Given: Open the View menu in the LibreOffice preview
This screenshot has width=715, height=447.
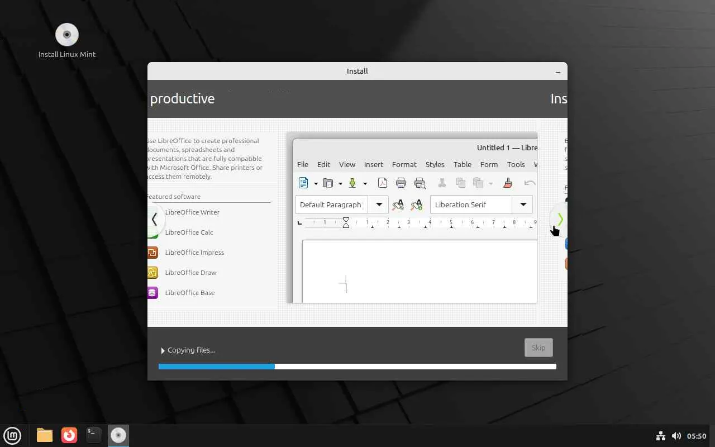Looking at the screenshot, I should [347, 164].
